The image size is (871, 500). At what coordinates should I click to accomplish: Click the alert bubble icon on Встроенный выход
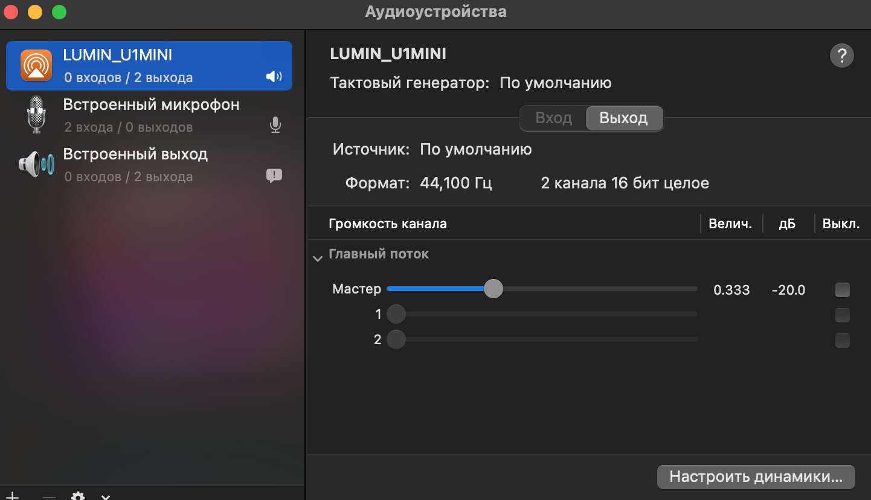274,176
